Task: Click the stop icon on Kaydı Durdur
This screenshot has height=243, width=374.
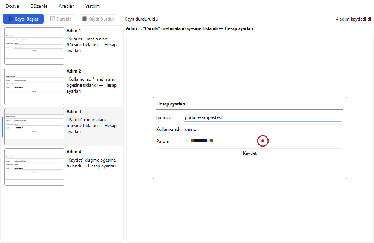Action: pos(85,19)
